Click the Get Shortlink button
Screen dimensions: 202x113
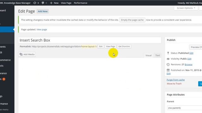(x=124, y=46)
